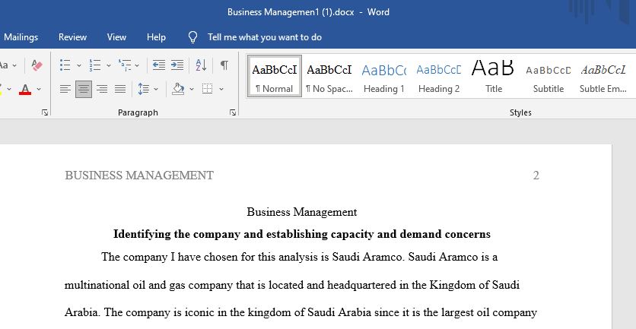Apply the Heading 2 style
636x329 pixels.
click(439, 76)
